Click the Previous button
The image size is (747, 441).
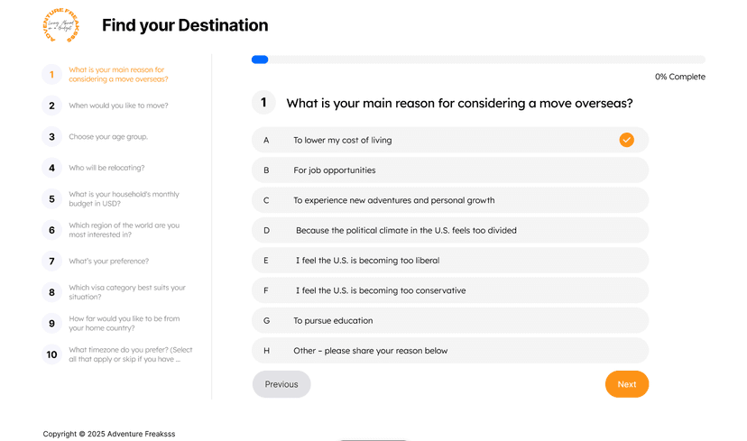[281, 384]
